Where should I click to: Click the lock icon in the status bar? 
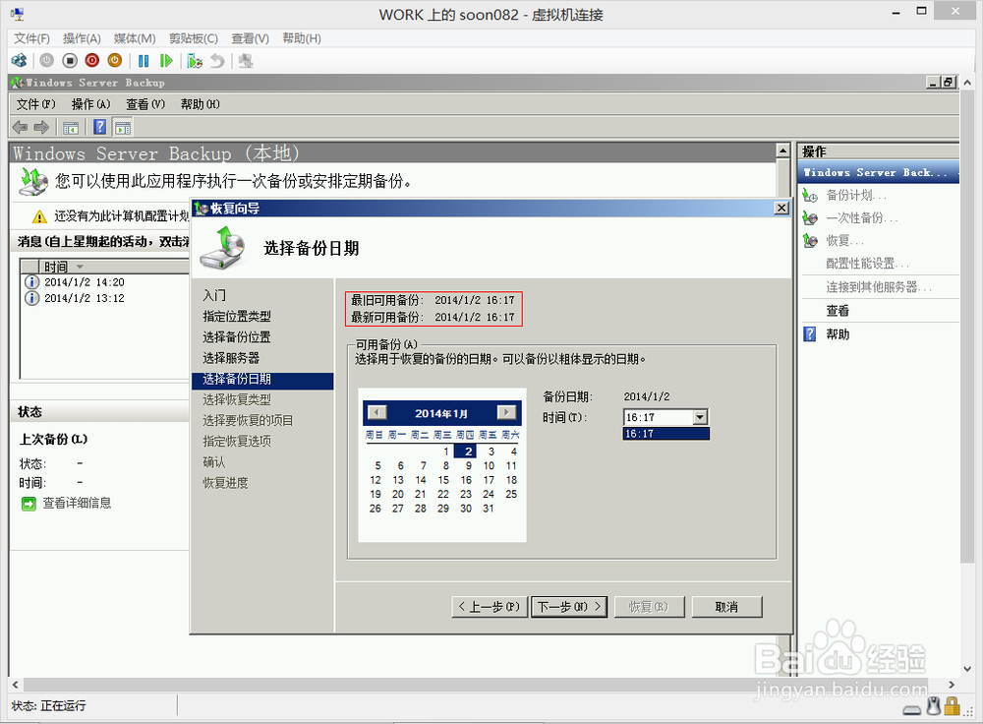(953, 706)
